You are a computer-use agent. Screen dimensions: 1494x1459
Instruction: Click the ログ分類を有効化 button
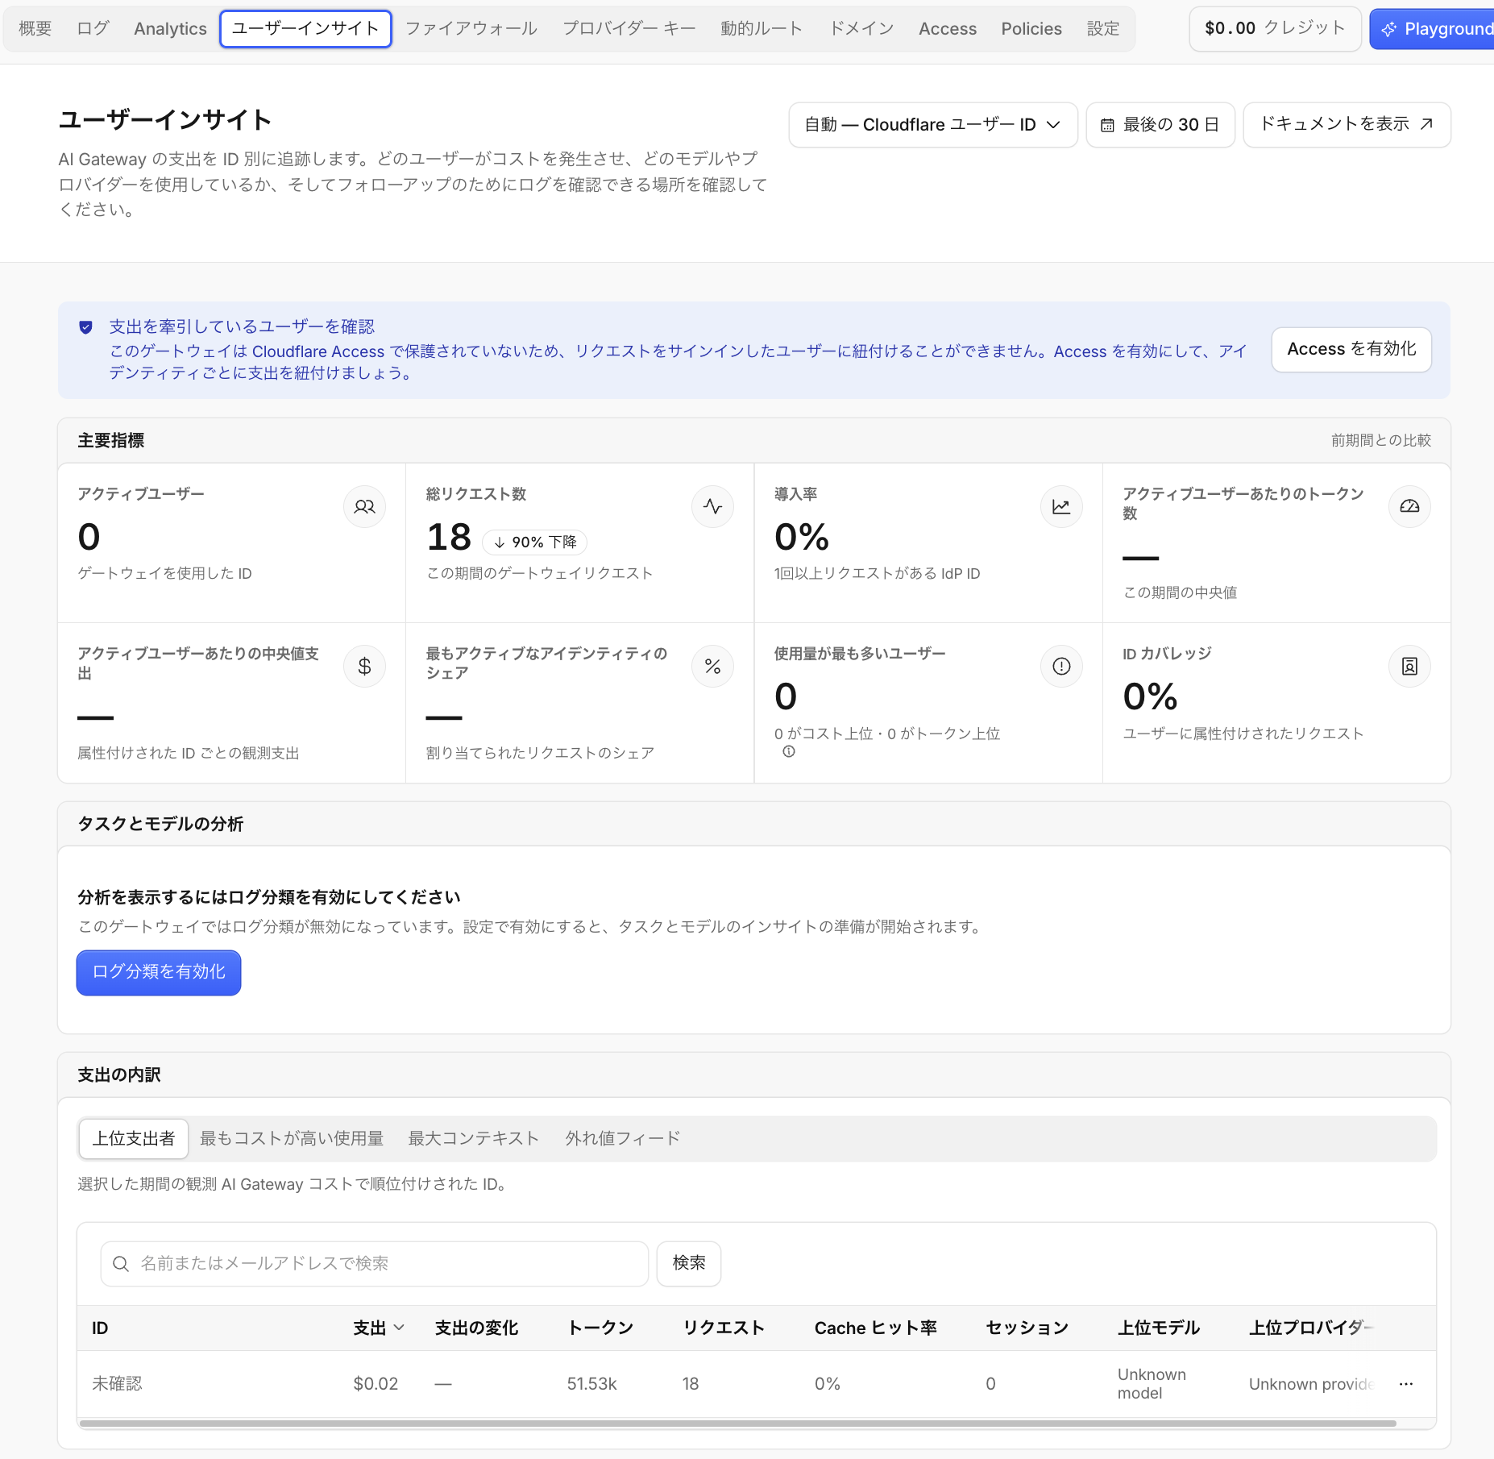tap(159, 973)
